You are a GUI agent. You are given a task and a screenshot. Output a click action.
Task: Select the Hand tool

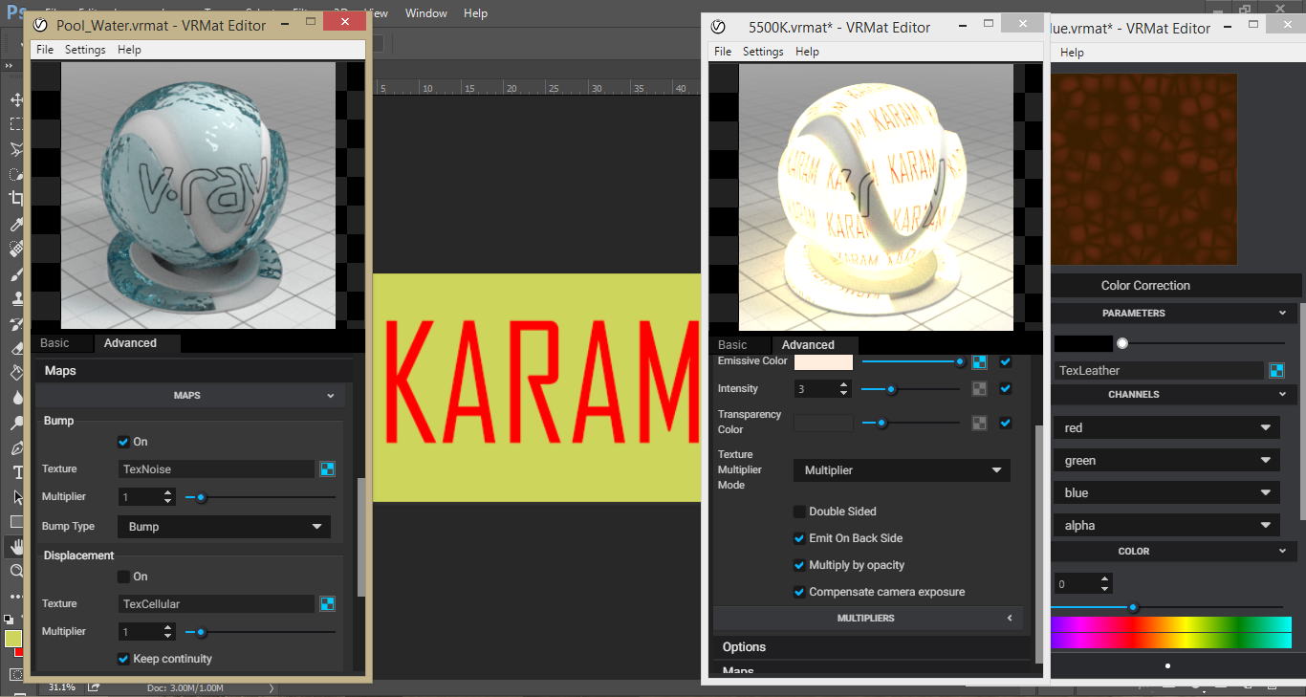(16, 547)
